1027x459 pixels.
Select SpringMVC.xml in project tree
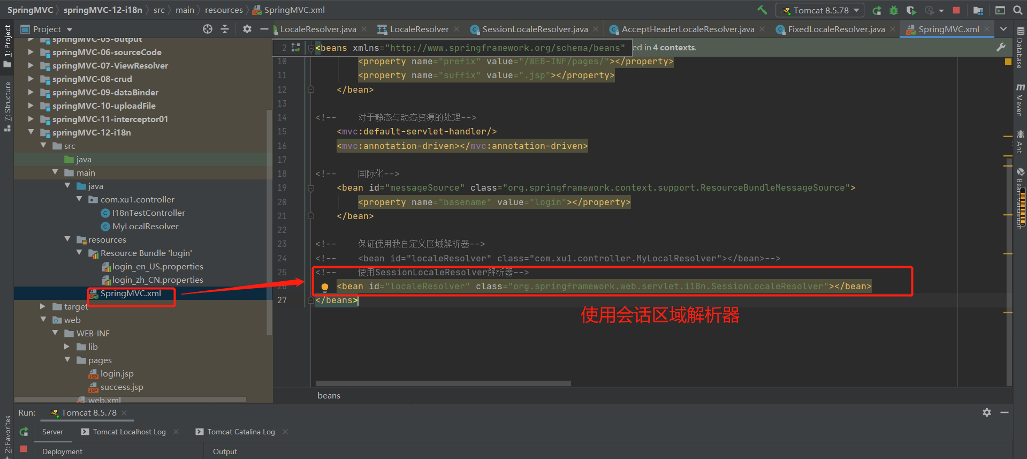[x=130, y=293]
